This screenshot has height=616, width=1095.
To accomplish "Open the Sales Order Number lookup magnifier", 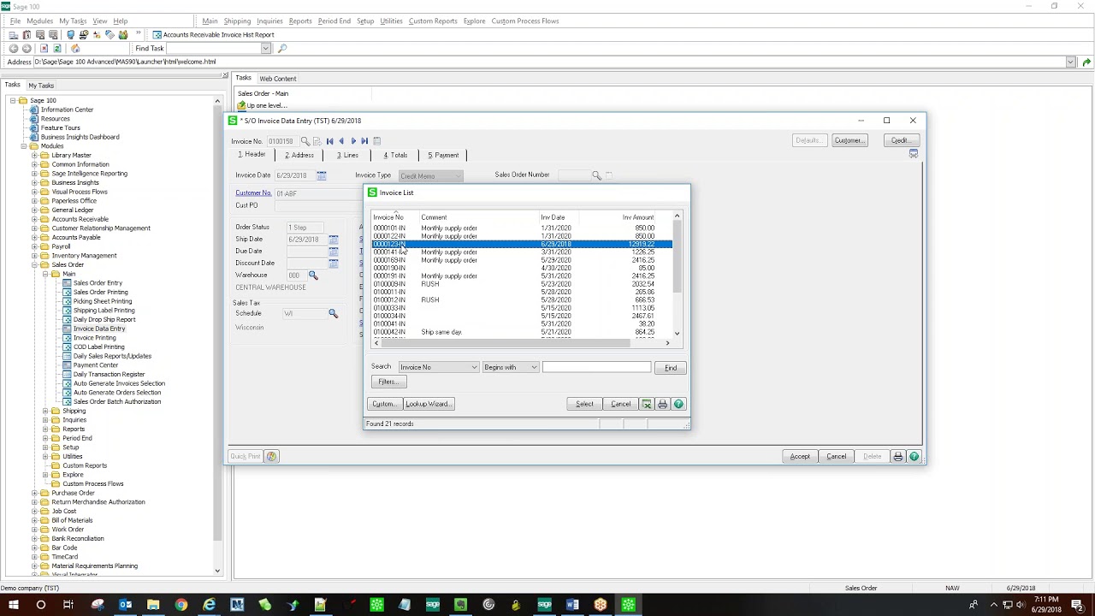I will (x=596, y=175).
